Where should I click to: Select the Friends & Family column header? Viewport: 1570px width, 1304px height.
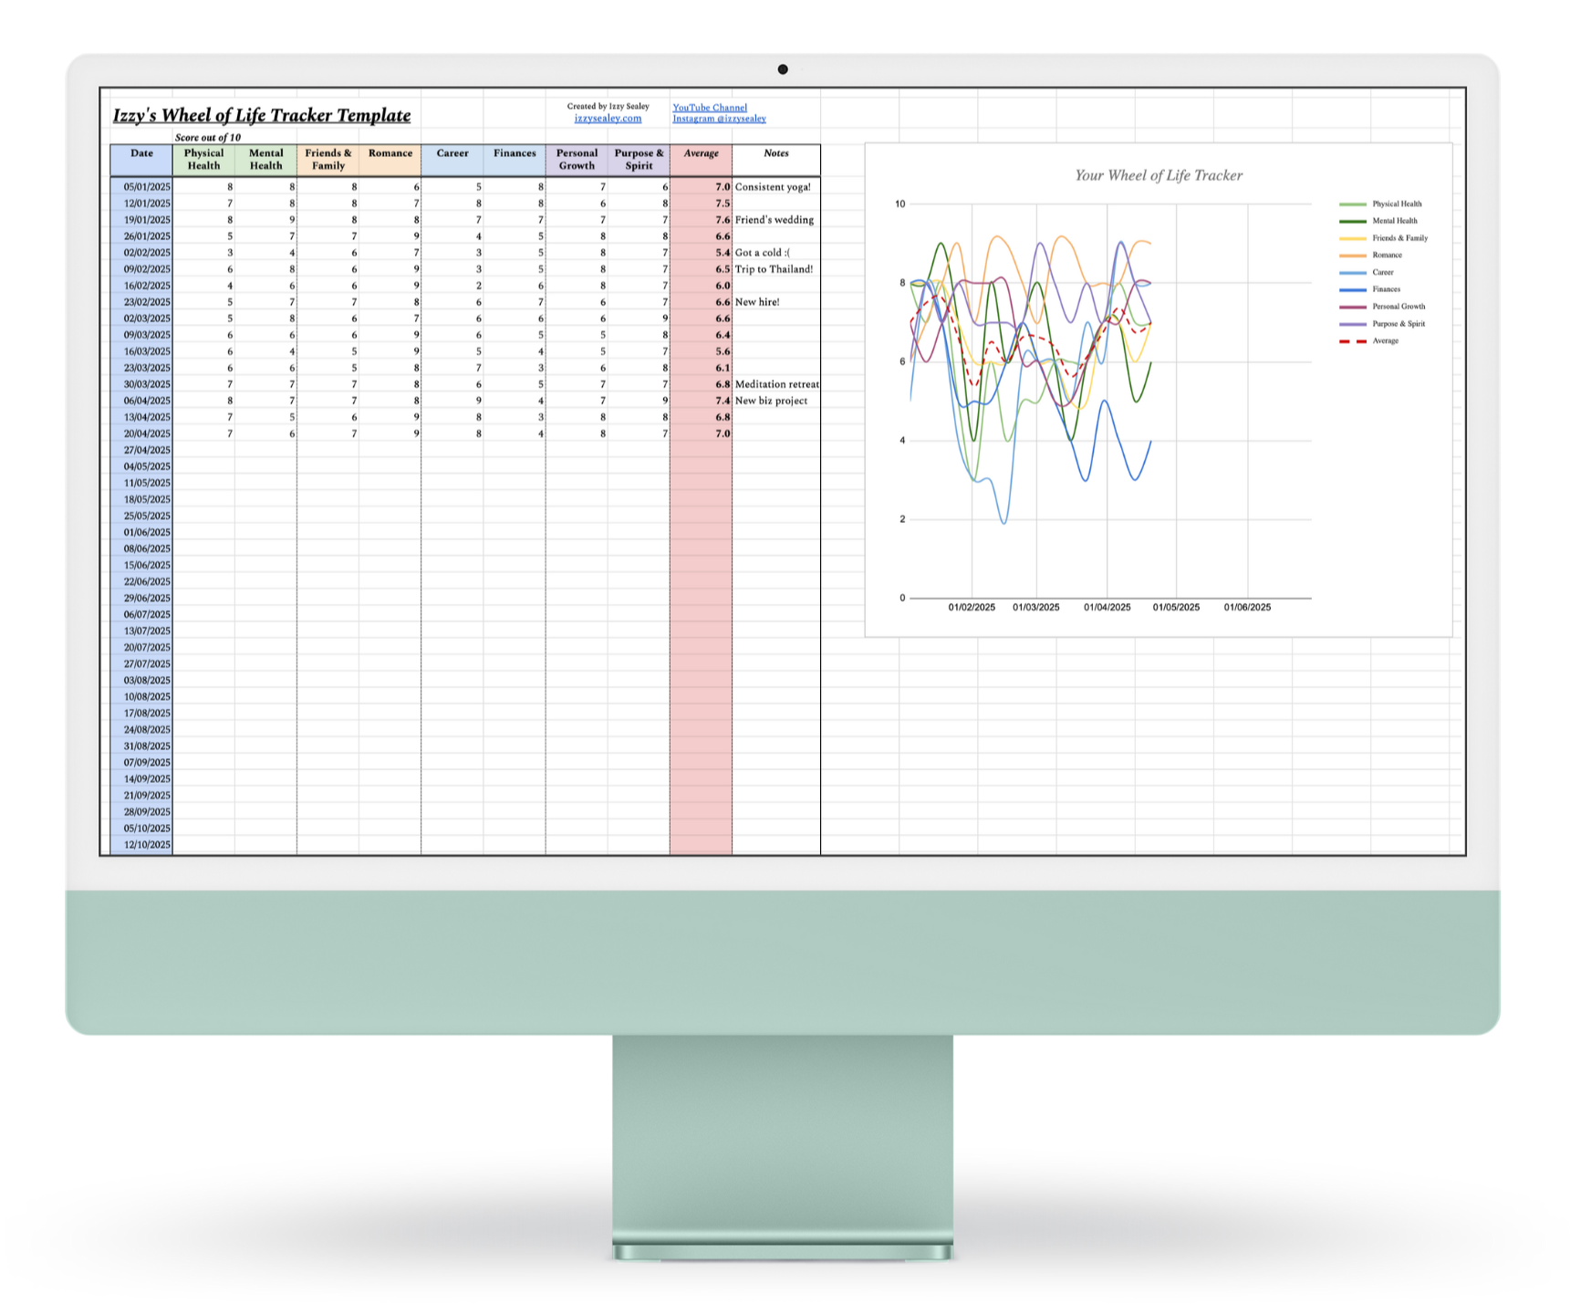pyautogui.click(x=328, y=160)
